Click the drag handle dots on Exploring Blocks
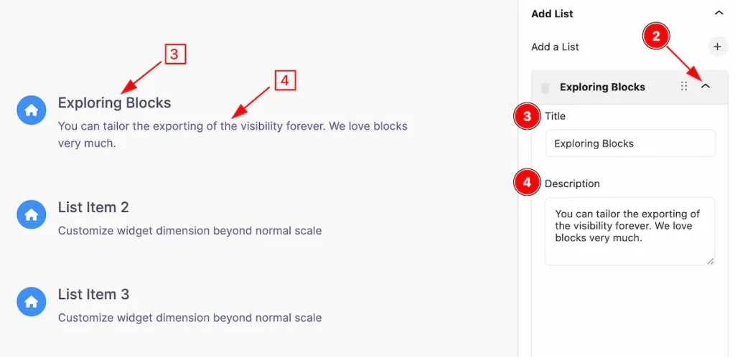The image size is (735, 357). pyautogui.click(x=684, y=86)
